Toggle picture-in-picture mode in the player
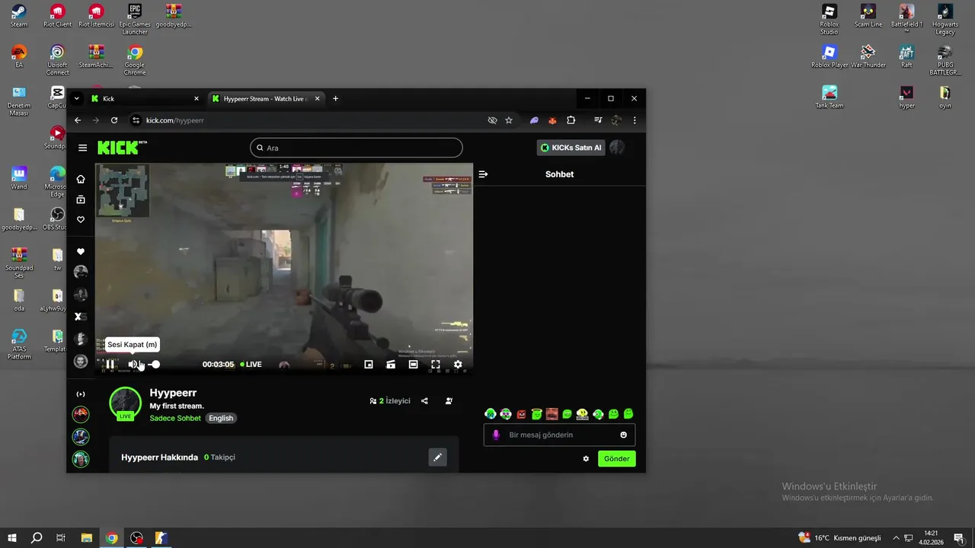Image resolution: width=975 pixels, height=548 pixels. coord(369,365)
